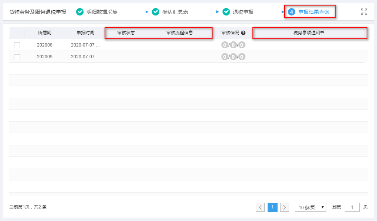The height and width of the screenshot is (221, 377).
Task: Click the 202008 period cell
Action: coord(44,45)
